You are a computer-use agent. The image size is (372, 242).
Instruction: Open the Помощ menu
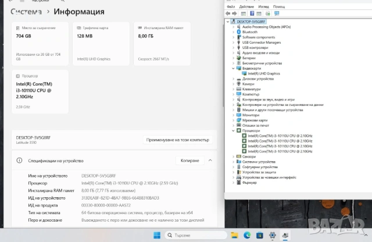(279, 6)
